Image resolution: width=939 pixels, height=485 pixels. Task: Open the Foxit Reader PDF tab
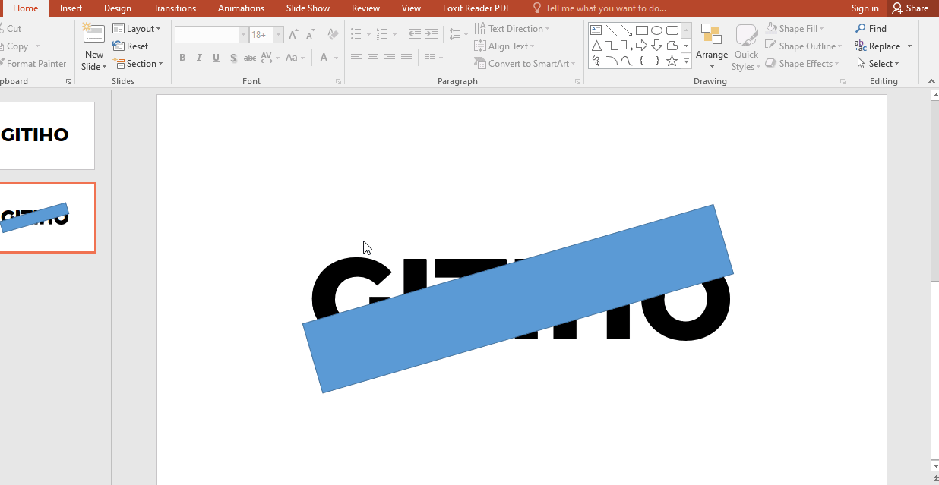[476, 8]
